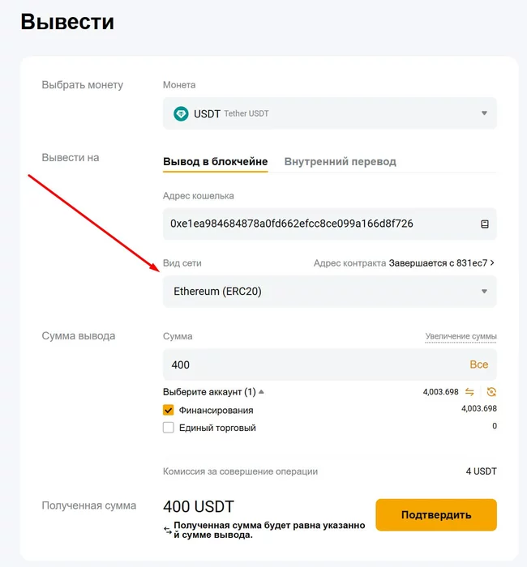Click the chevron after 831ec7
Viewport: 527px width, 567px height.
[x=492, y=263]
